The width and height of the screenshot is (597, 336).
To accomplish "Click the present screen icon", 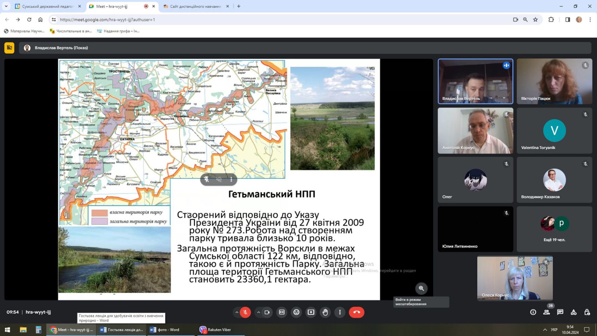I will (311, 312).
